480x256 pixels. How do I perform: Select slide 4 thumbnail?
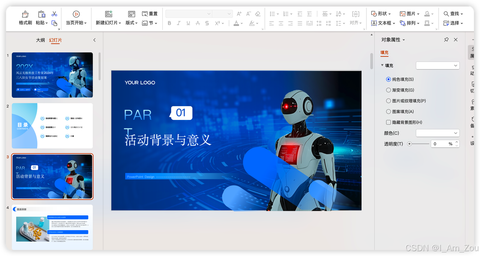point(52,227)
